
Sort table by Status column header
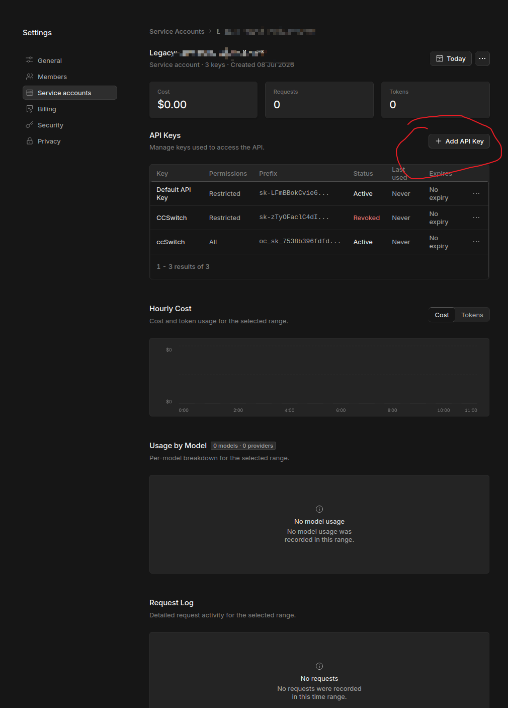(x=363, y=173)
